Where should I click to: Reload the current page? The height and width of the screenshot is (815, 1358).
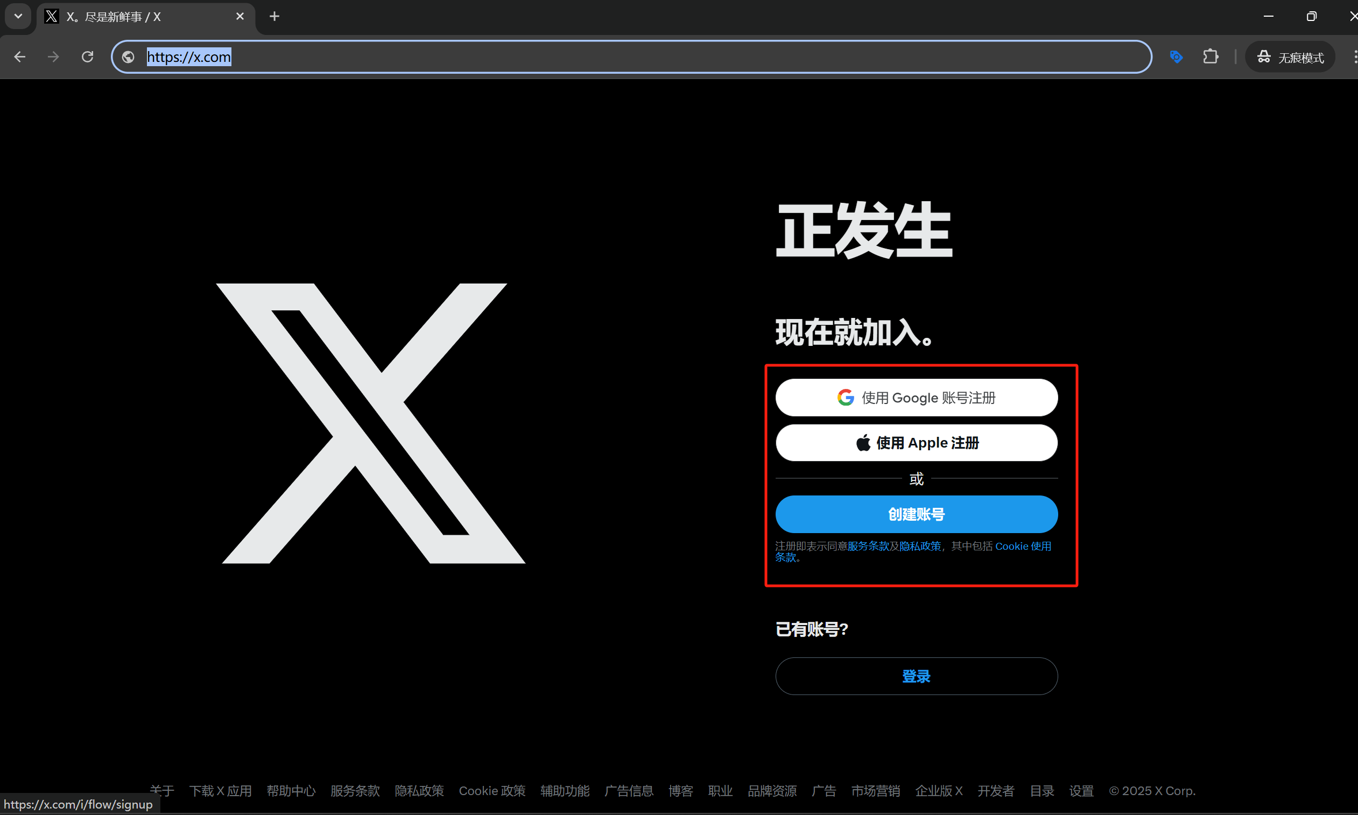click(x=87, y=56)
